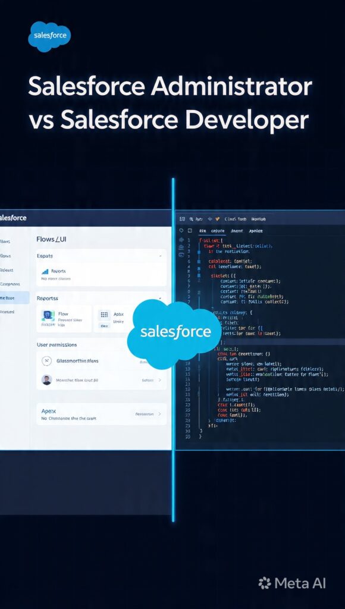Click the headline 'Salesforce Administrator vs Salesforce Developer'
The width and height of the screenshot is (345, 609).
[x=170, y=103]
